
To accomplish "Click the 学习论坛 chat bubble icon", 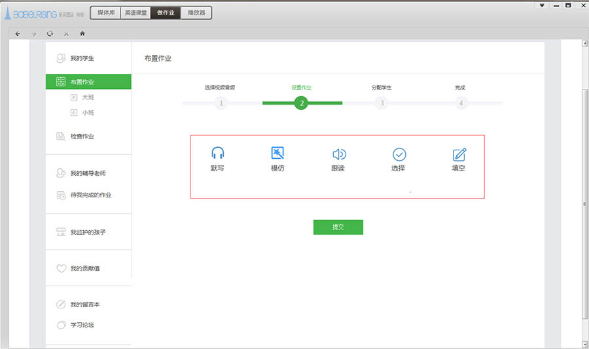I will [x=62, y=325].
